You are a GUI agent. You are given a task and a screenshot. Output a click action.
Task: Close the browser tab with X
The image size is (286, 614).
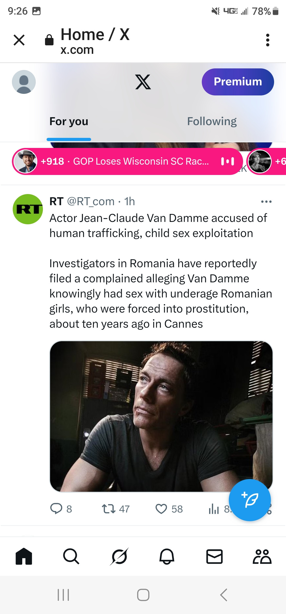[x=19, y=40]
